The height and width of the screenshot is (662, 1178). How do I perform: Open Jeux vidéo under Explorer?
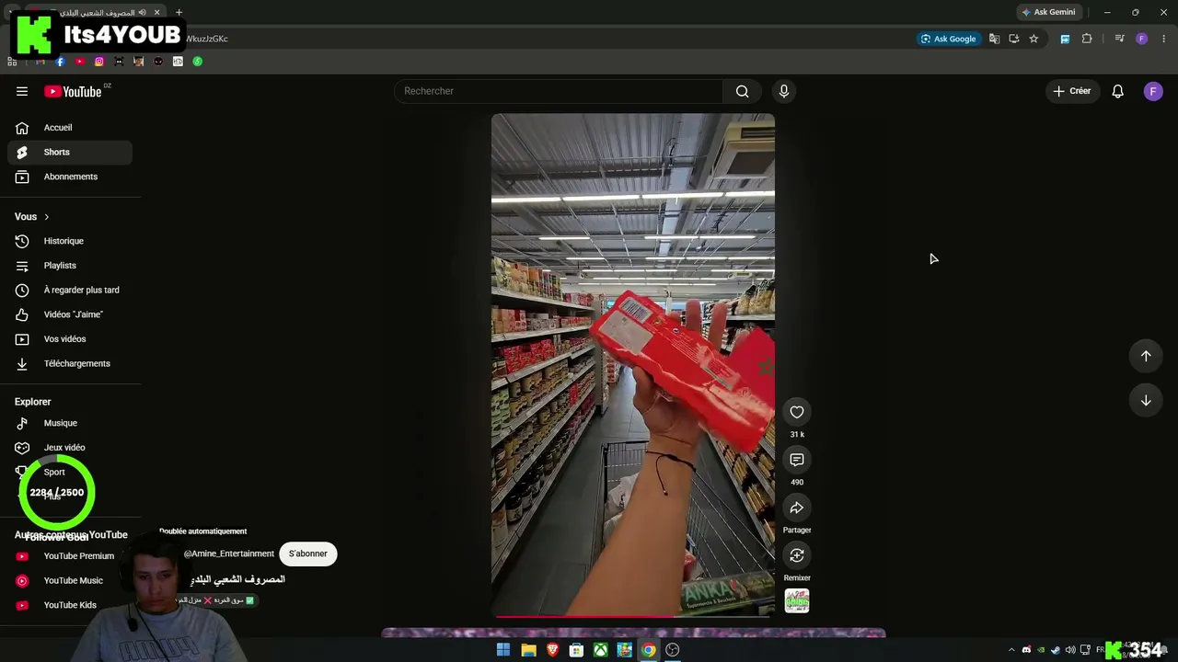[x=70, y=448]
